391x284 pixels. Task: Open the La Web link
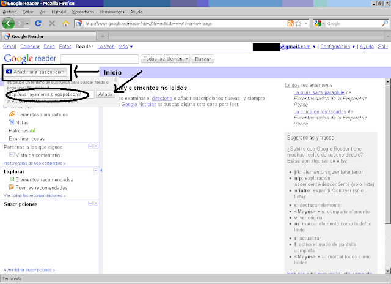106,47
